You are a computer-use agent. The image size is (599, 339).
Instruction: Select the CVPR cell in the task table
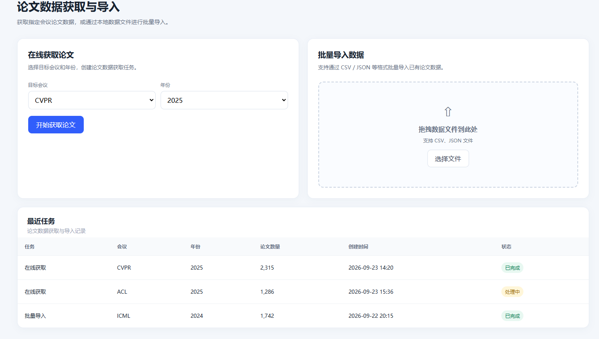tap(124, 268)
